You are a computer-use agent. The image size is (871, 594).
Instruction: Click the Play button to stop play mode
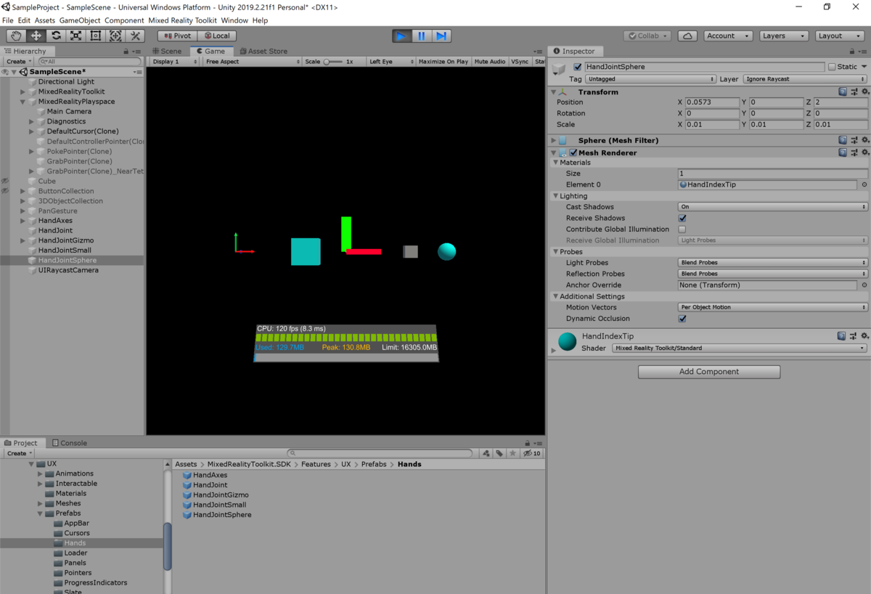click(x=401, y=36)
